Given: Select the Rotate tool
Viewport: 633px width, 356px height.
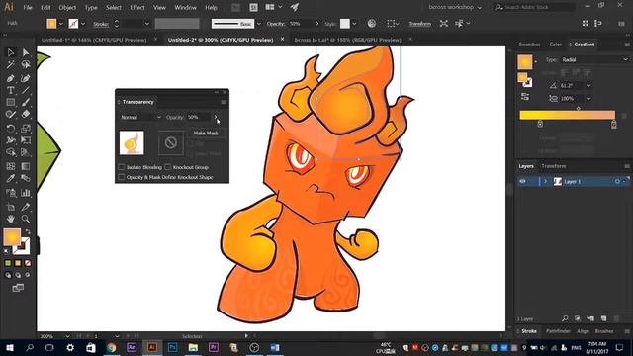Looking at the screenshot, I should tap(11, 129).
